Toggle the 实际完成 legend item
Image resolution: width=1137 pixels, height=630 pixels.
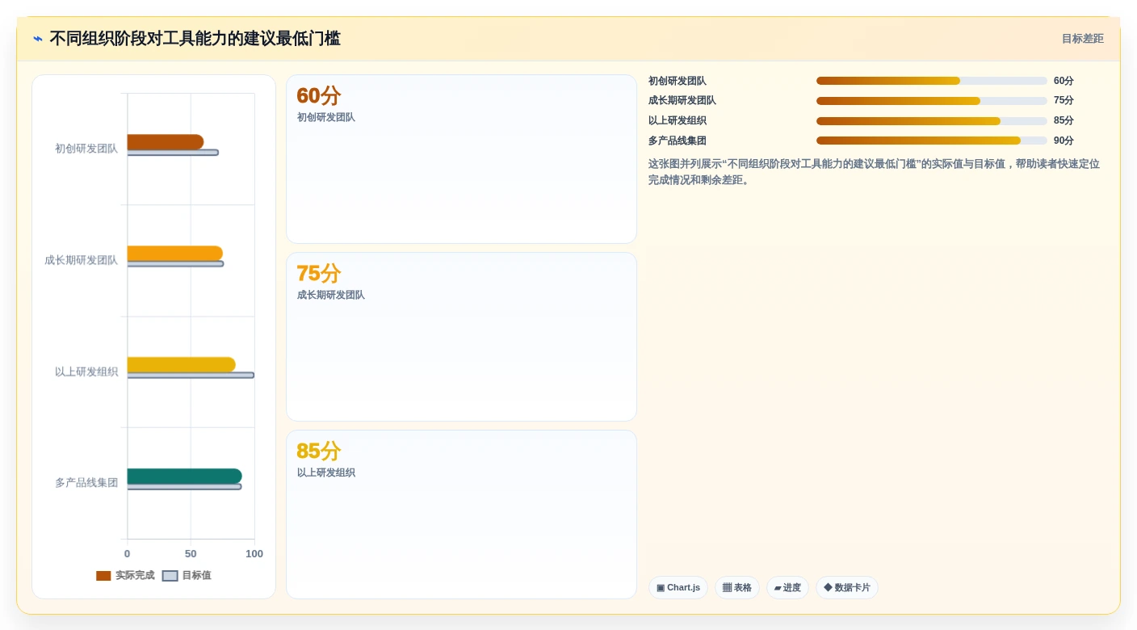coord(125,576)
